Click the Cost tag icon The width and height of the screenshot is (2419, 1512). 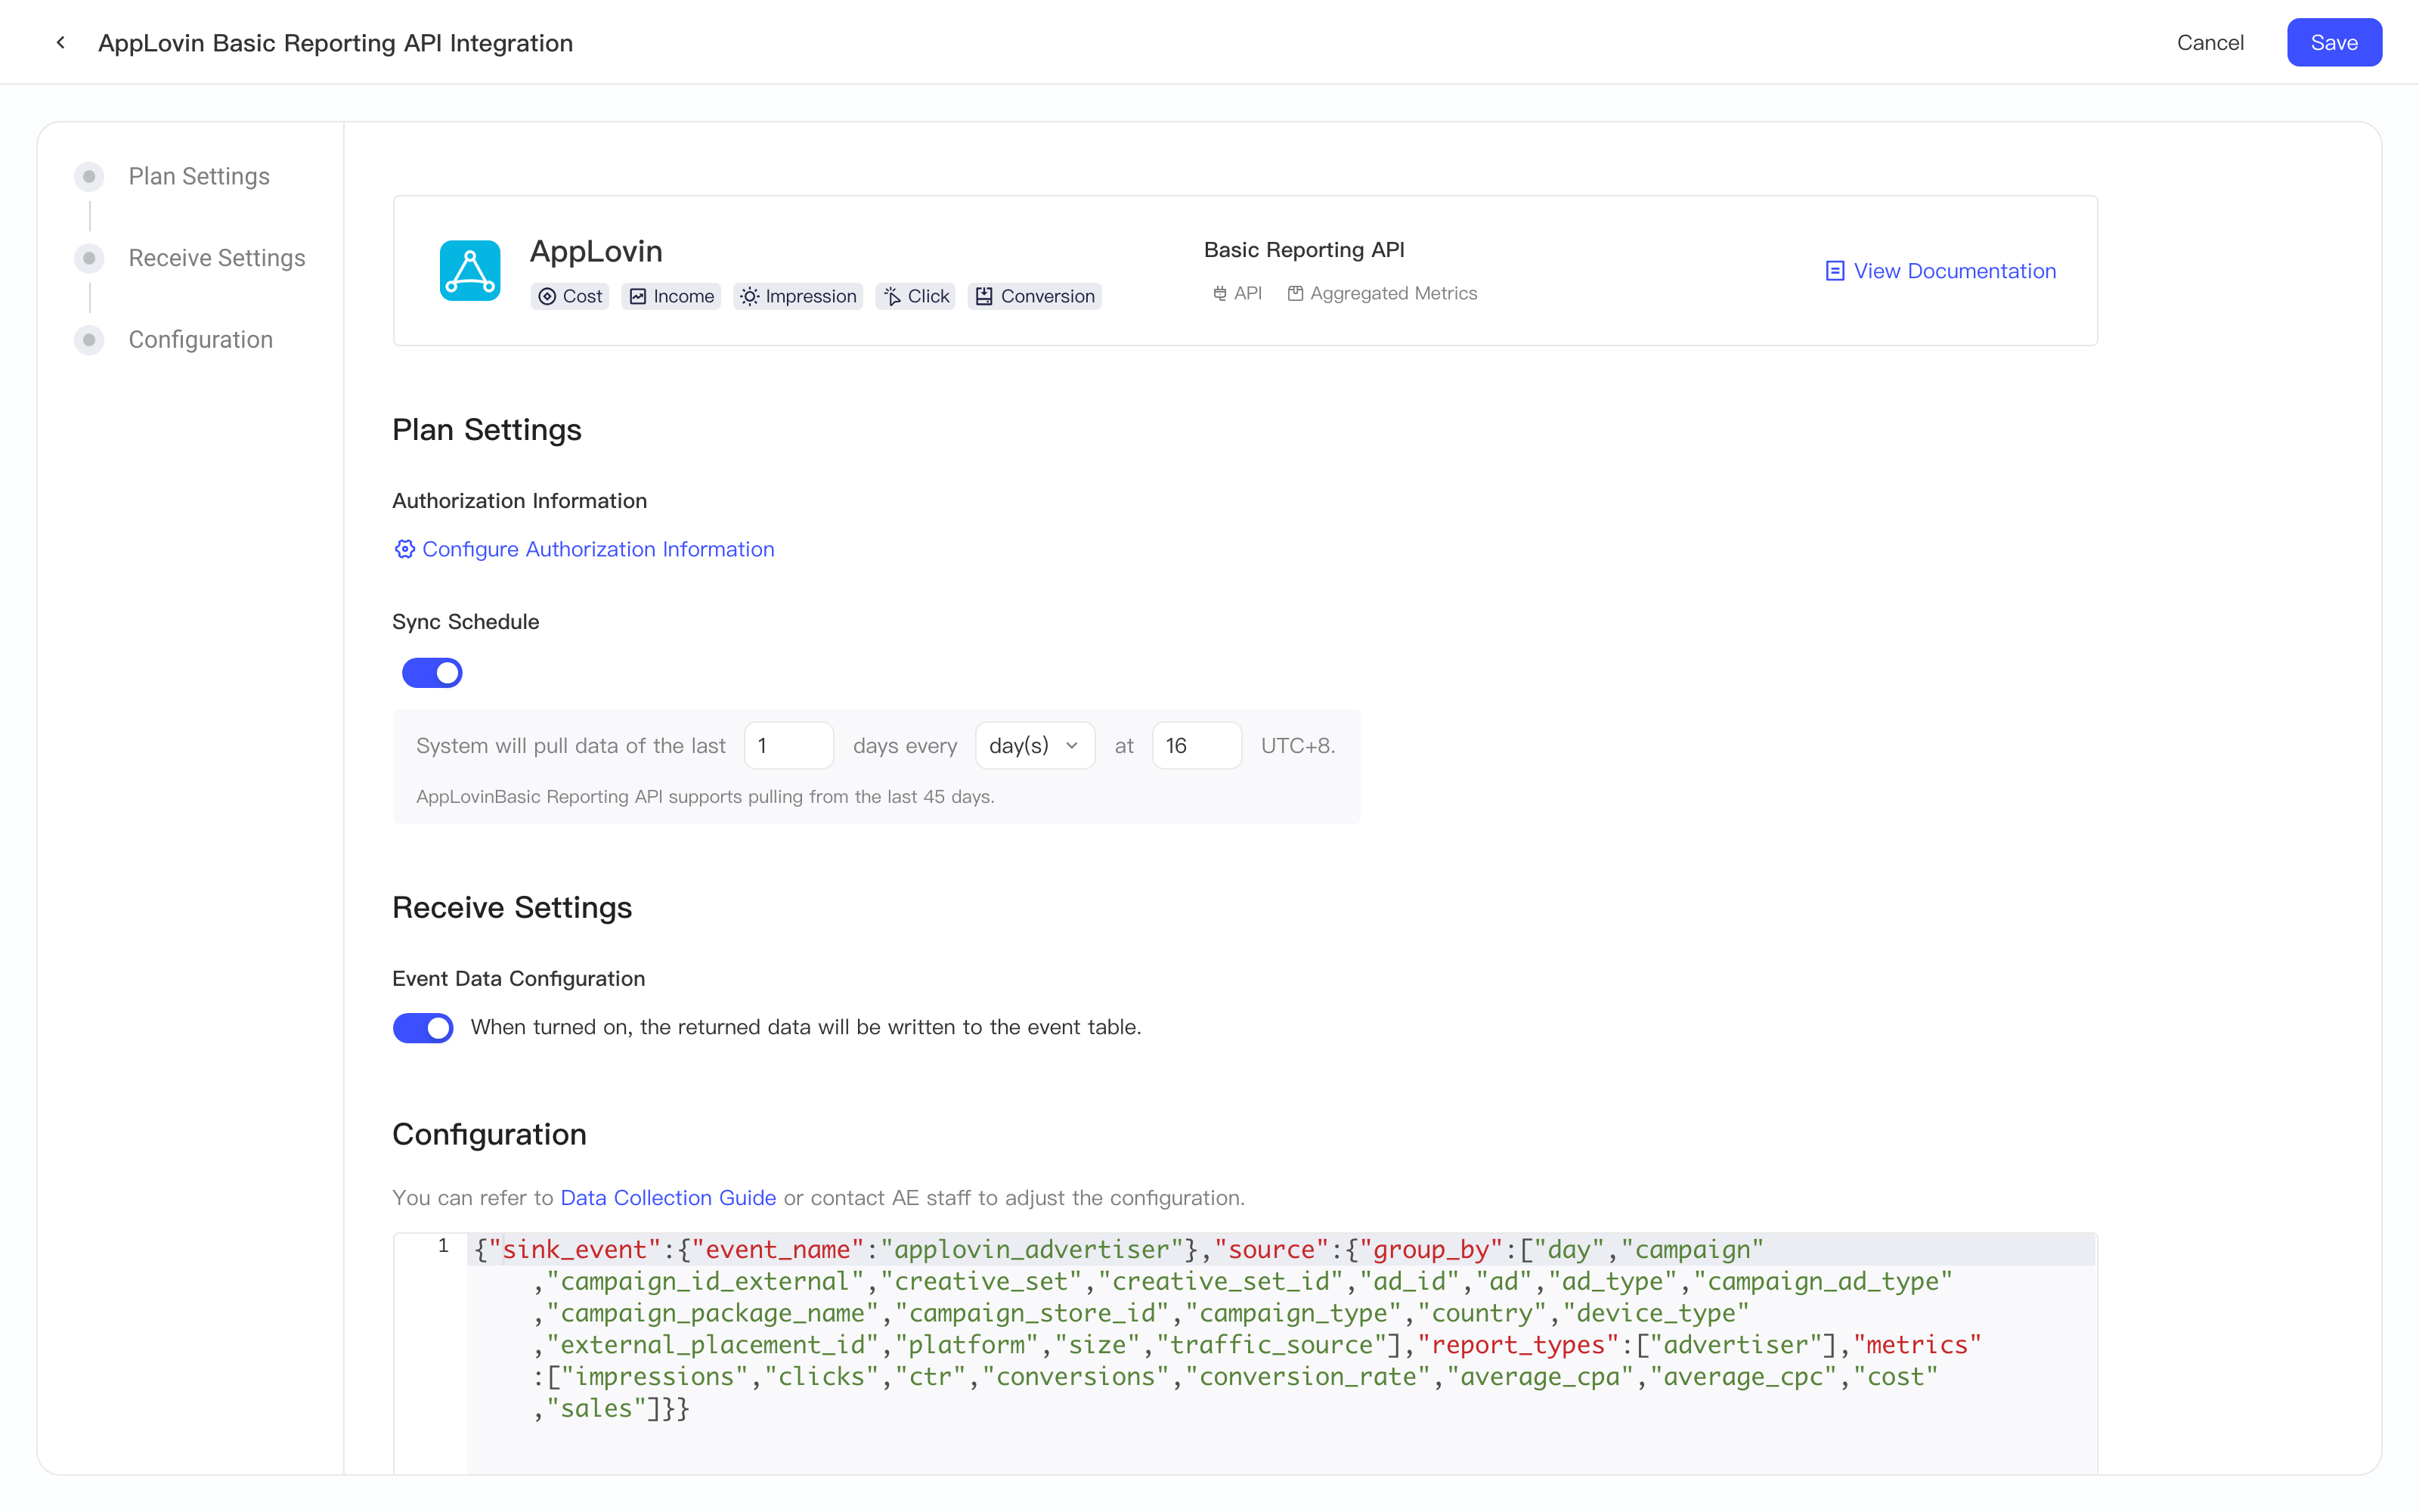(x=547, y=296)
